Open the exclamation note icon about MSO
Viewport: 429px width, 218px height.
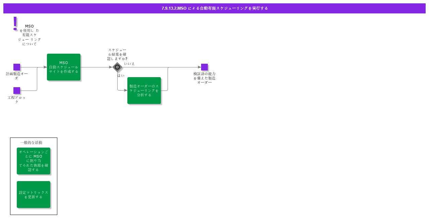[15, 23]
